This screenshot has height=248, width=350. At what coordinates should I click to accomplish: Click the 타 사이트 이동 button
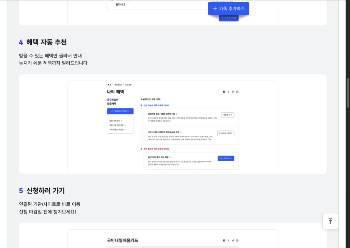point(226,133)
